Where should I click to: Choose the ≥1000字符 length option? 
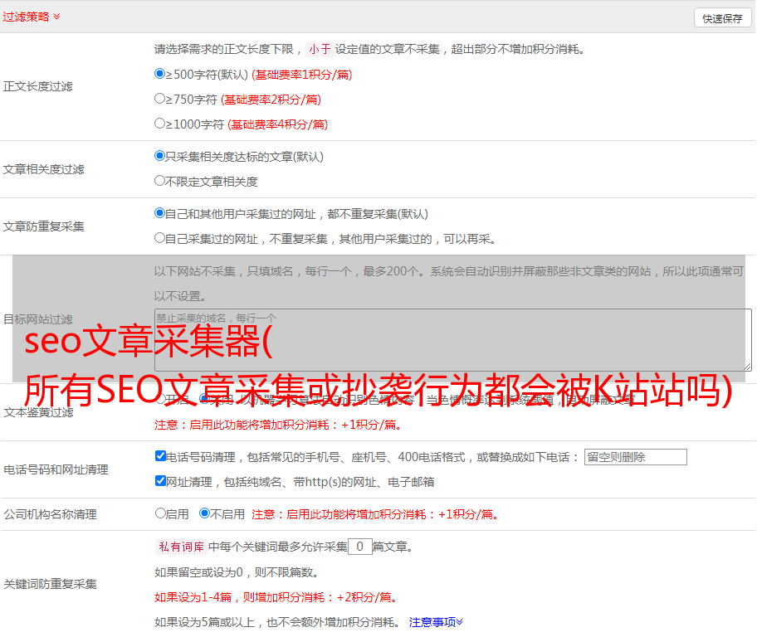click(x=160, y=124)
